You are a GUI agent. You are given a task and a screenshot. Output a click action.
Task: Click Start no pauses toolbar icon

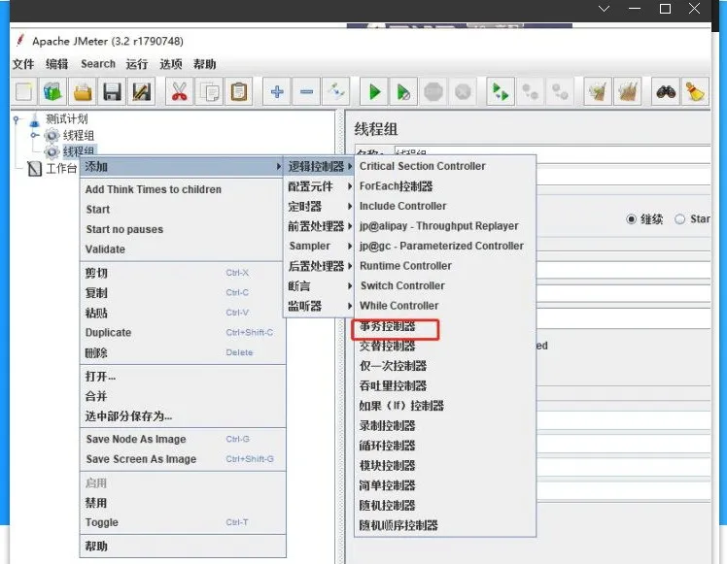(403, 91)
